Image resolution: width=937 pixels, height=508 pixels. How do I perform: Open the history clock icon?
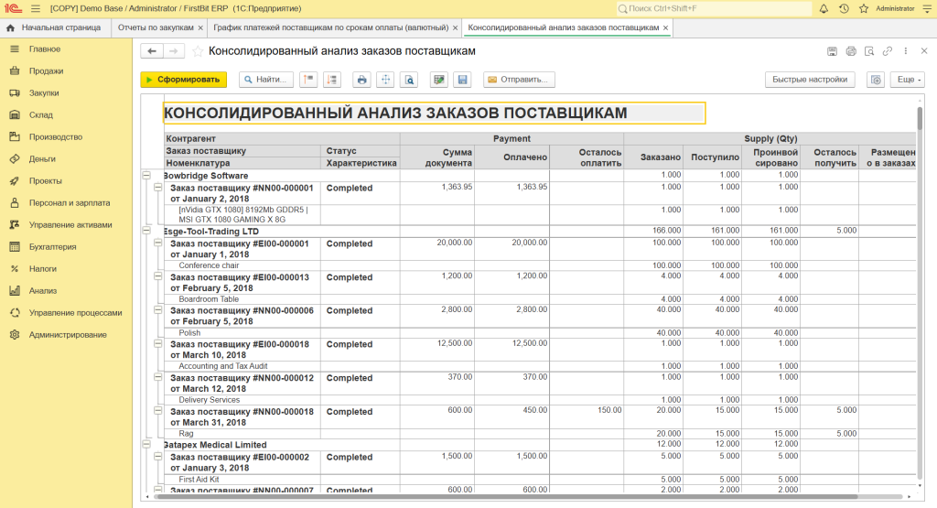pos(844,9)
